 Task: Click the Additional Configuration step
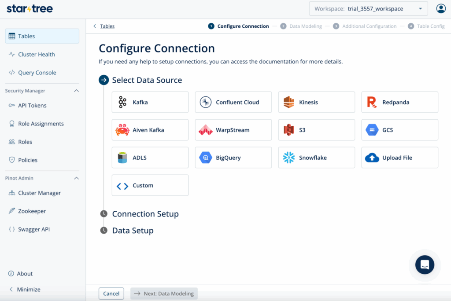[x=365, y=26]
